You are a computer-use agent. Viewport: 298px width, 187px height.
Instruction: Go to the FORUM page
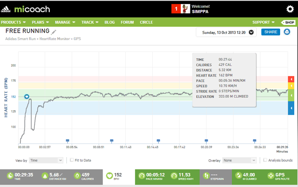point(127,22)
